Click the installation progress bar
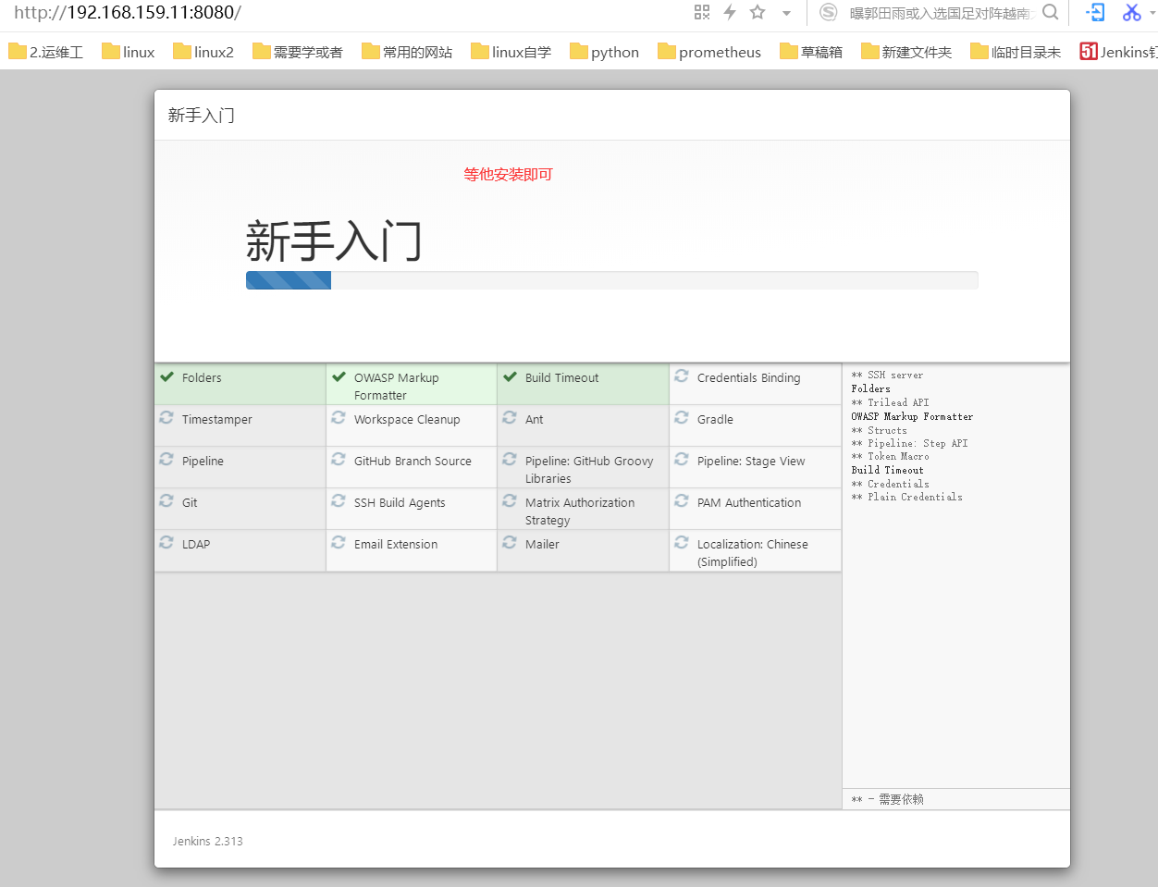This screenshot has width=1158, height=887. 611,280
